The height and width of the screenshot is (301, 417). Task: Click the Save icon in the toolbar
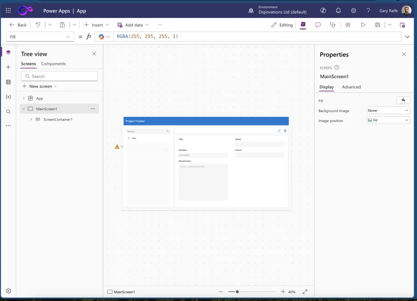(x=377, y=25)
